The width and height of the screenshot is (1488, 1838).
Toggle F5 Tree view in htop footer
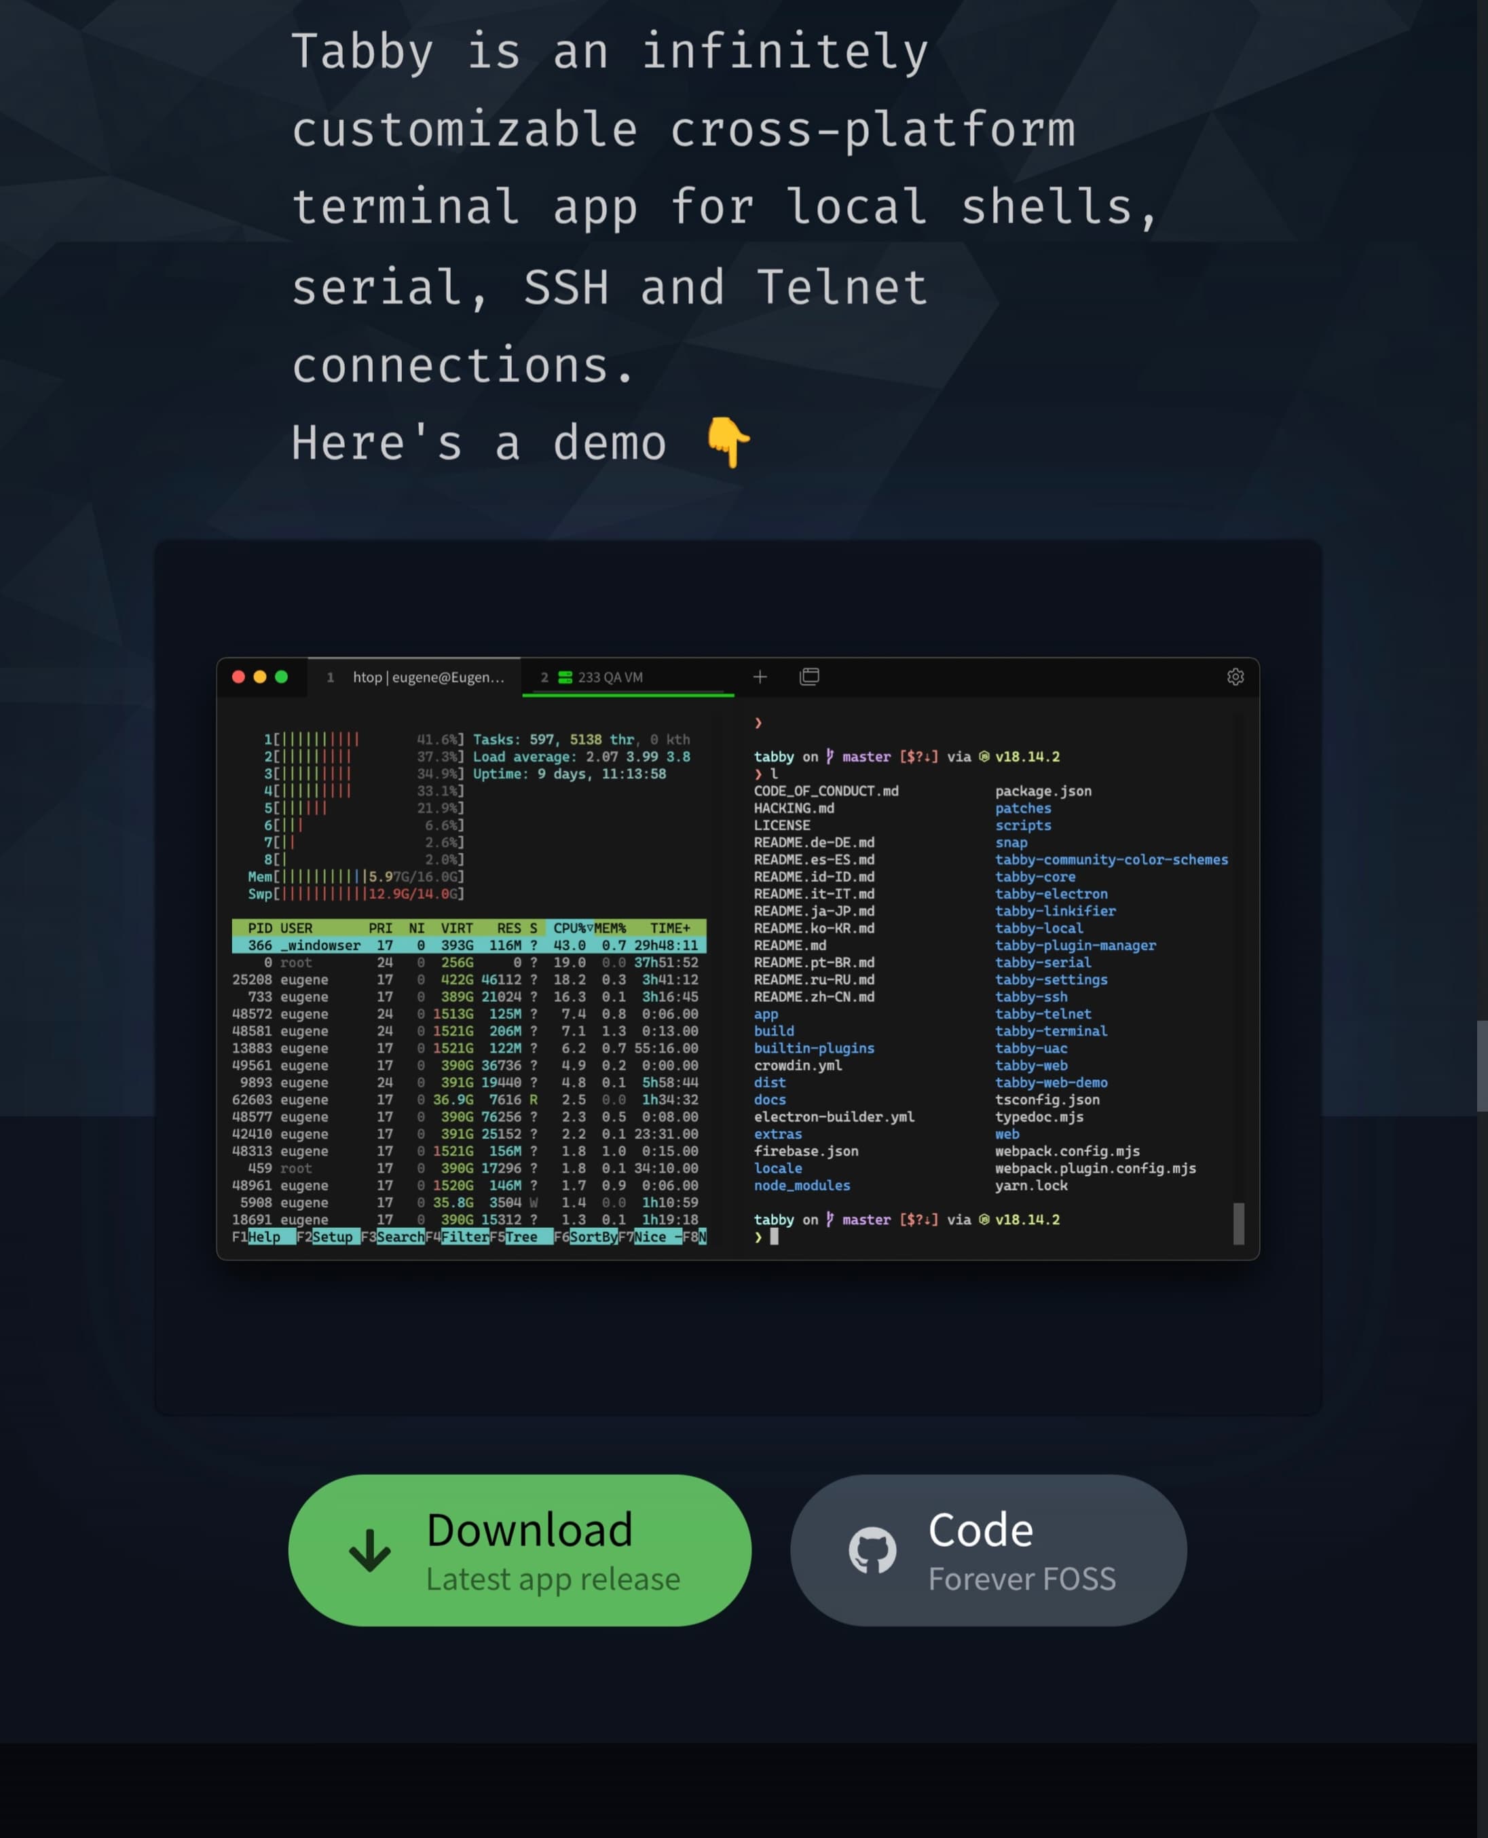click(x=521, y=1237)
